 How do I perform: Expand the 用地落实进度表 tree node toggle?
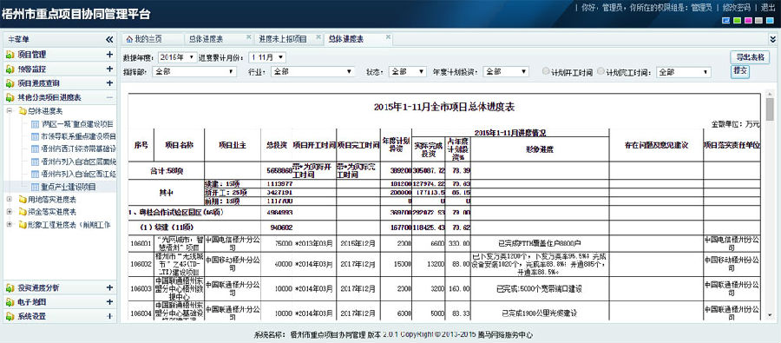[x=9, y=200]
